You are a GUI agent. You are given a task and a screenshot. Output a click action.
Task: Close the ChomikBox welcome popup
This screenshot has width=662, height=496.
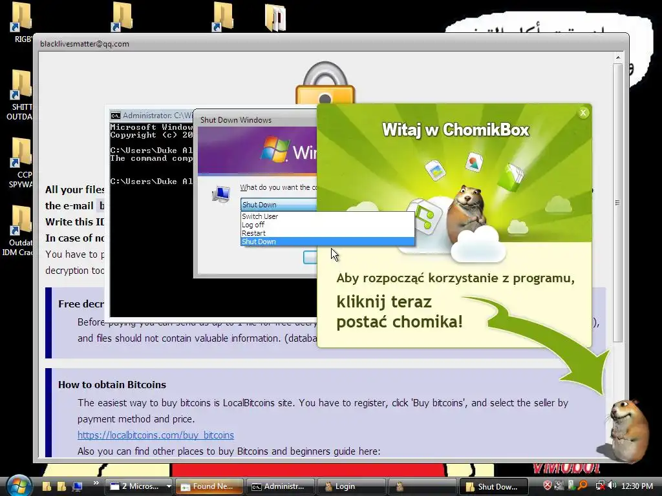(583, 112)
